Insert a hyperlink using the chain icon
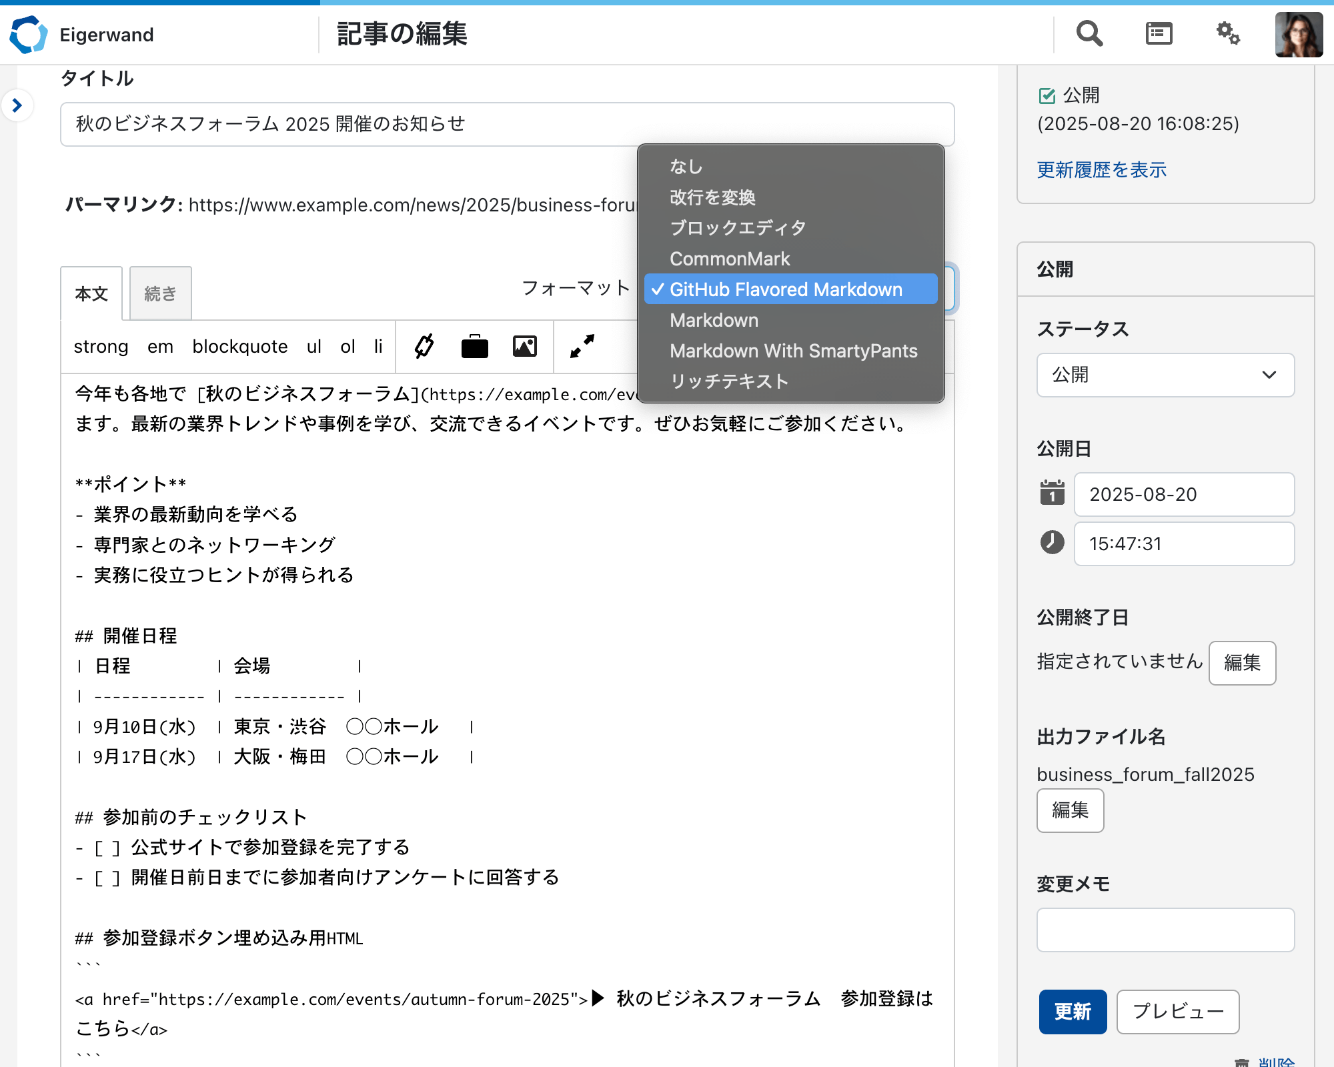 click(x=422, y=346)
